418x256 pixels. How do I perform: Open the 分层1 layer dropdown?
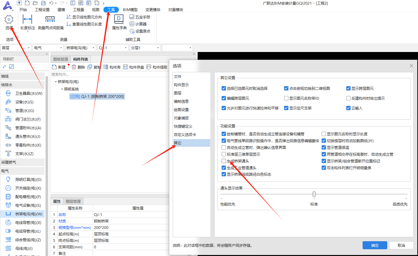(x=145, y=48)
